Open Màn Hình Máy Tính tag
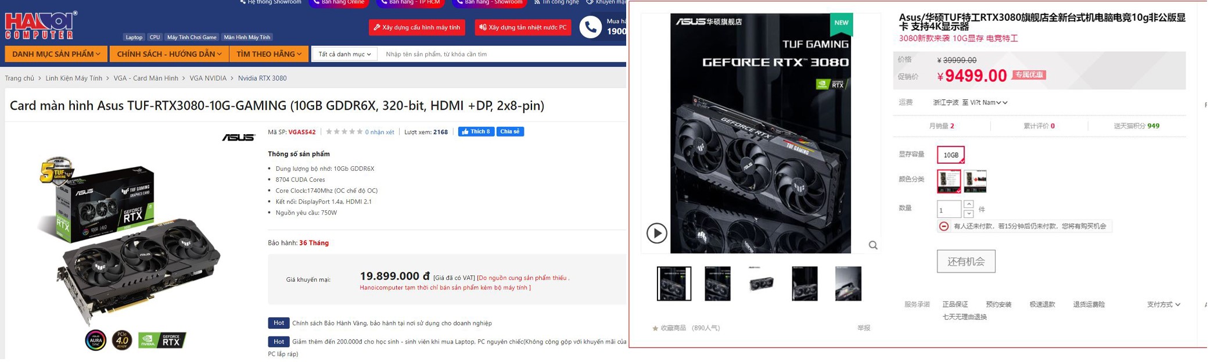Image resolution: width=1214 pixels, height=362 pixels. 248,37
